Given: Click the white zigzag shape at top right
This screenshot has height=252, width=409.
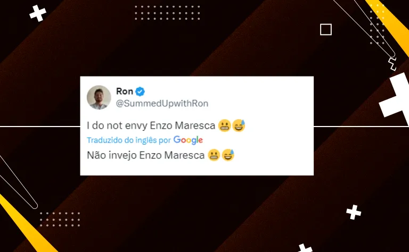Looking at the screenshot, I should 392,64.
